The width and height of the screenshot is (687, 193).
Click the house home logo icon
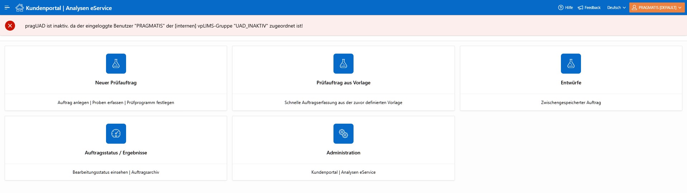pyautogui.click(x=20, y=8)
